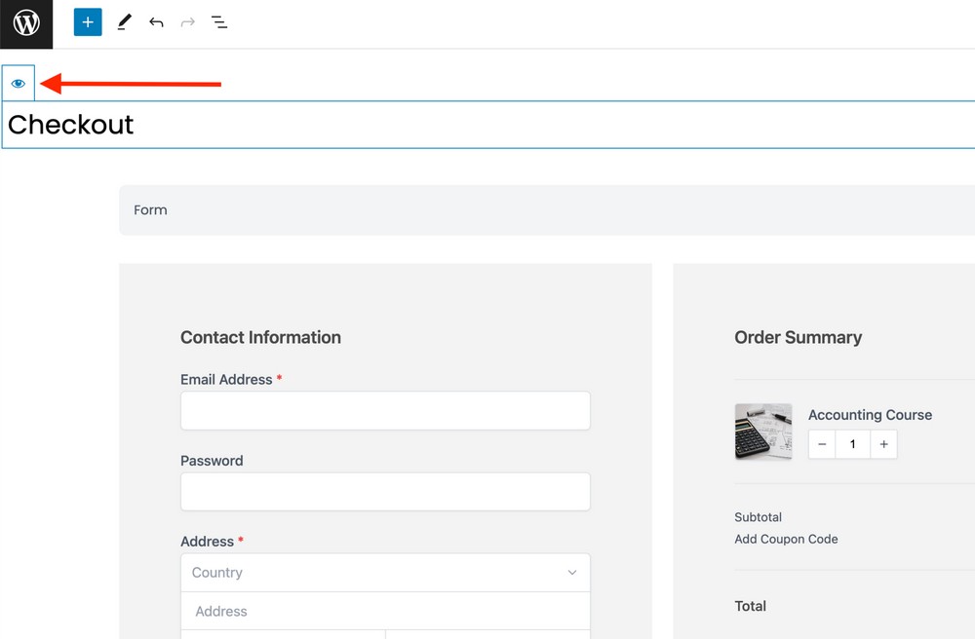Expand the Country dropdown
975x639 pixels.
click(385, 573)
